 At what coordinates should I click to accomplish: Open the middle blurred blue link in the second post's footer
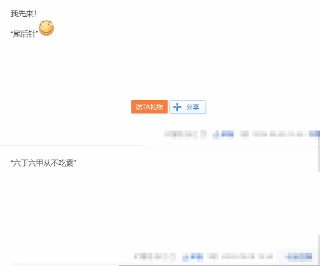pos(193,256)
